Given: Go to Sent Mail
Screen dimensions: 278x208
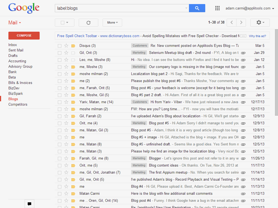Looking at the screenshot, I should (16, 50).
